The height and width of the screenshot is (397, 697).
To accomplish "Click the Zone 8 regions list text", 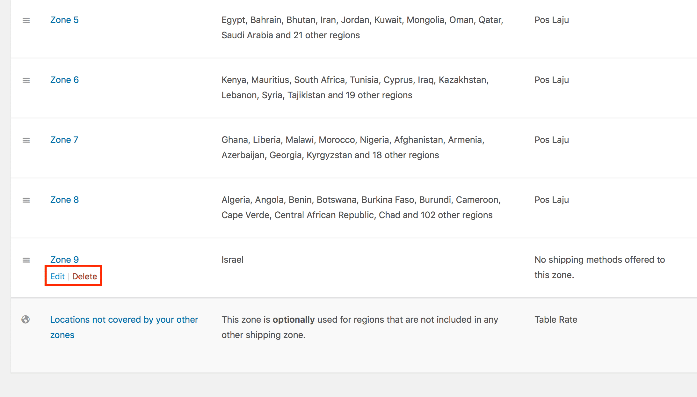I will click(x=361, y=207).
